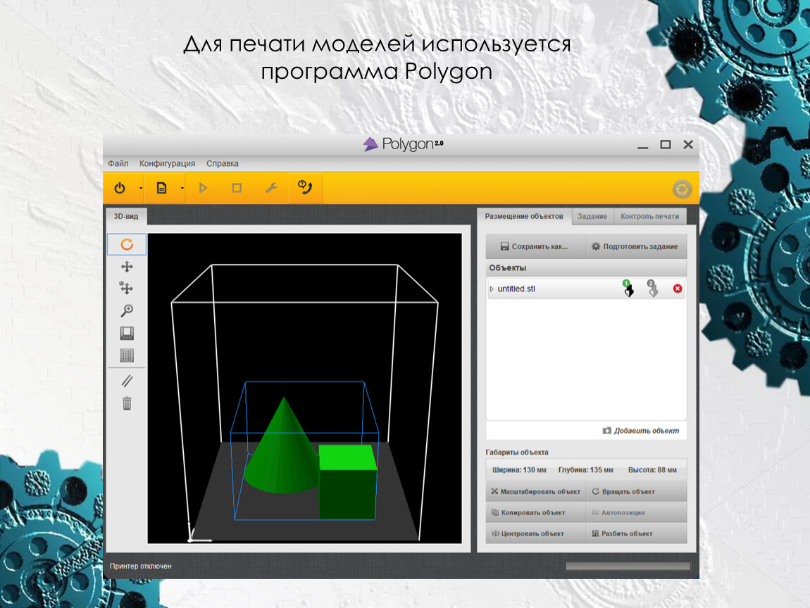Click the round orange status icon
Viewport: 810px width, 608px height.
tap(682, 189)
